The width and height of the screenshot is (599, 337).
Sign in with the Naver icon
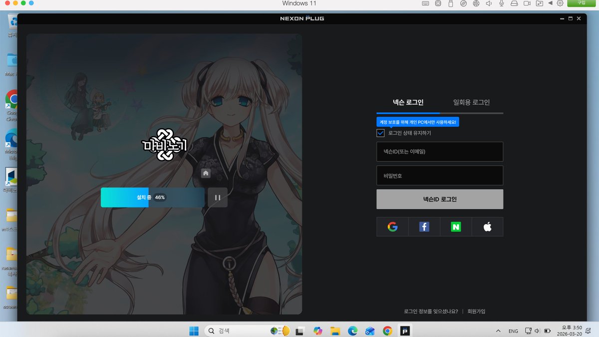[456, 227]
